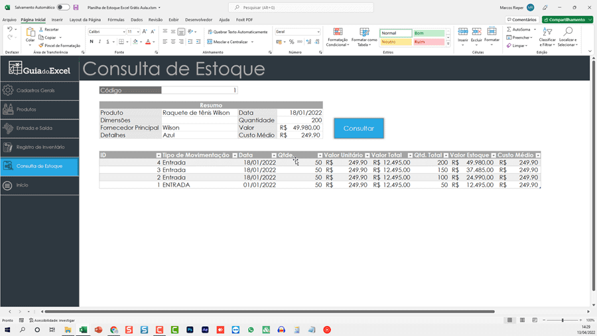The width and height of the screenshot is (597, 336).
Task: Open the Dados ribbon tab
Action: click(x=136, y=19)
